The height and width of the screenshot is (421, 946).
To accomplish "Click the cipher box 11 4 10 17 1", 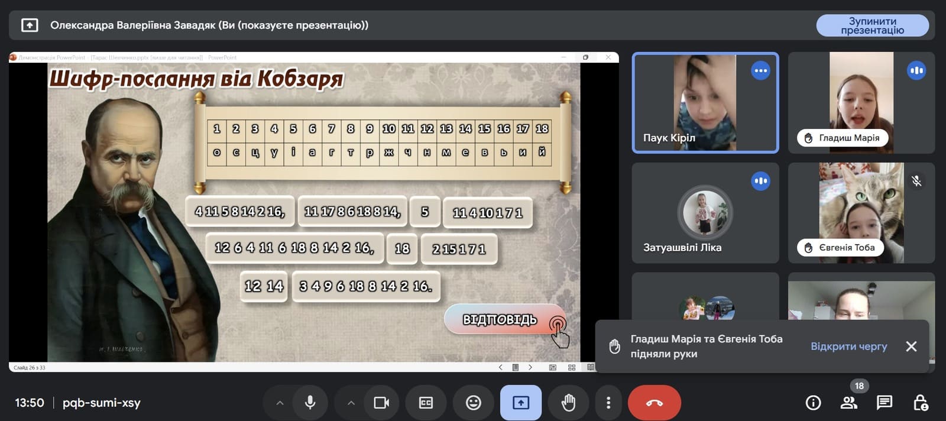I will click(x=487, y=213).
